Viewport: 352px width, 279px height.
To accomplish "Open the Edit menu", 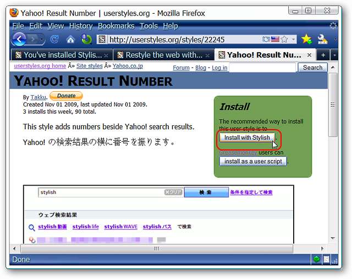I will click(36, 26).
